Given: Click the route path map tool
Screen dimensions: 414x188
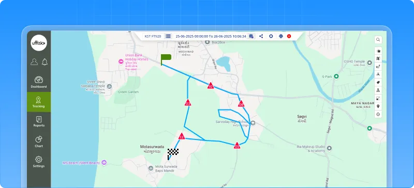Looking at the screenshot, I should [378, 67].
